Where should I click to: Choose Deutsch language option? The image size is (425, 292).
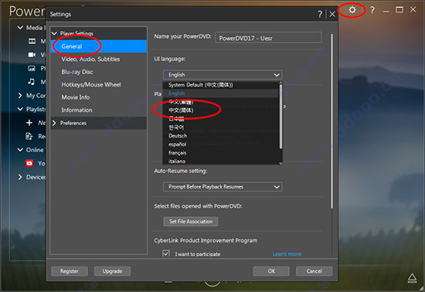(x=221, y=136)
